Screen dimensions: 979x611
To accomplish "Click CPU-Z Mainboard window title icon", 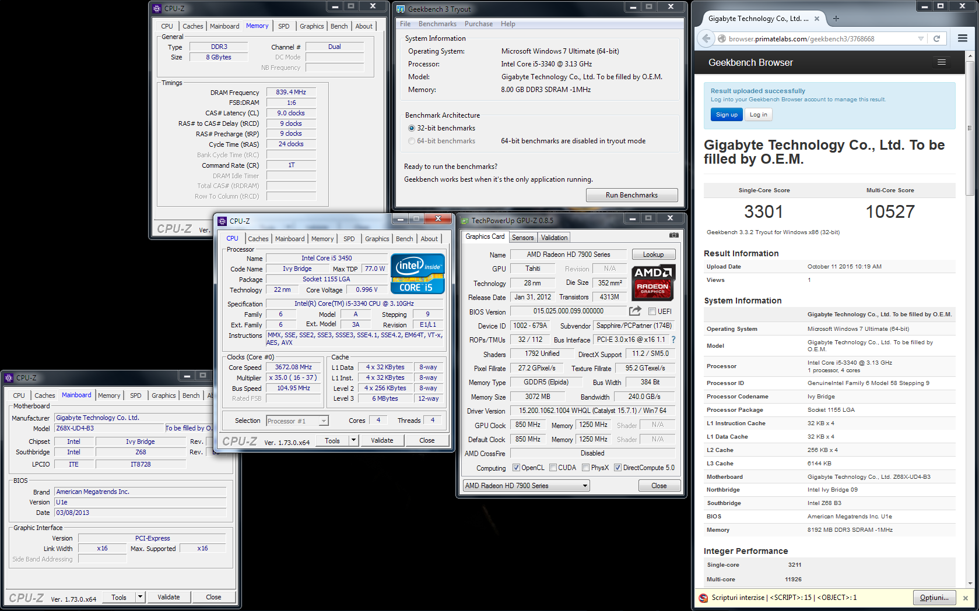I will pos(9,378).
